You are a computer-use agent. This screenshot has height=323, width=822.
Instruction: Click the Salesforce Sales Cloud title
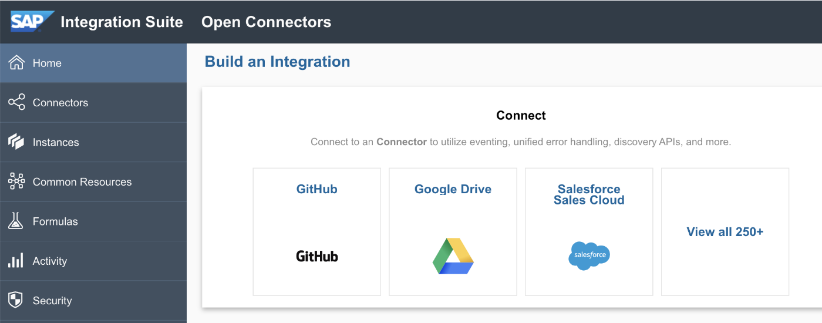[589, 194]
